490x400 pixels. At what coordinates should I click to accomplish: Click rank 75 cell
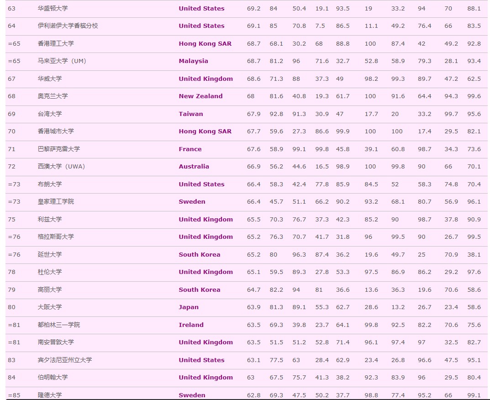[x=11, y=219]
